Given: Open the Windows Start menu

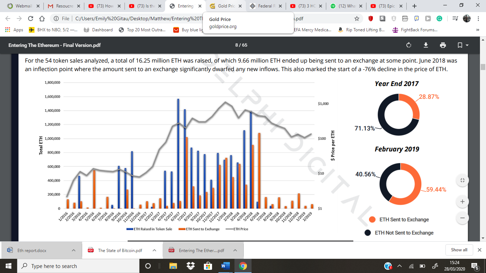Looking at the screenshot, I should coord(9,266).
